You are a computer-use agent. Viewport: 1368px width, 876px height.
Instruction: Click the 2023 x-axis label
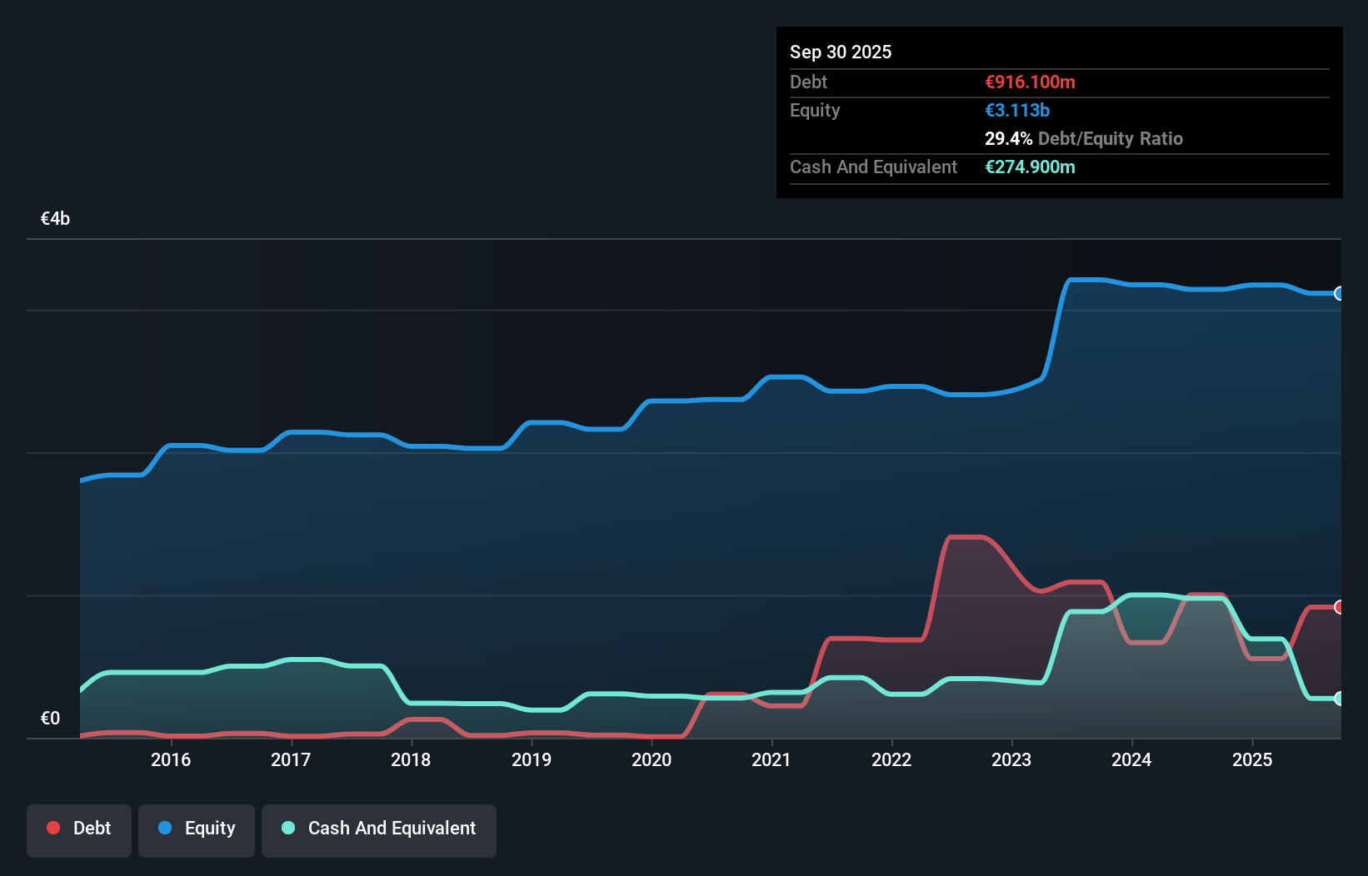point(1011,759)
